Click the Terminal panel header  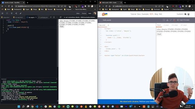click(4, 79)
